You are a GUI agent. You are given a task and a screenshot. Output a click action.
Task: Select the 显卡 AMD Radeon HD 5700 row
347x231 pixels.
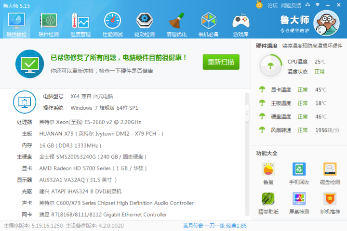point(84,168)
